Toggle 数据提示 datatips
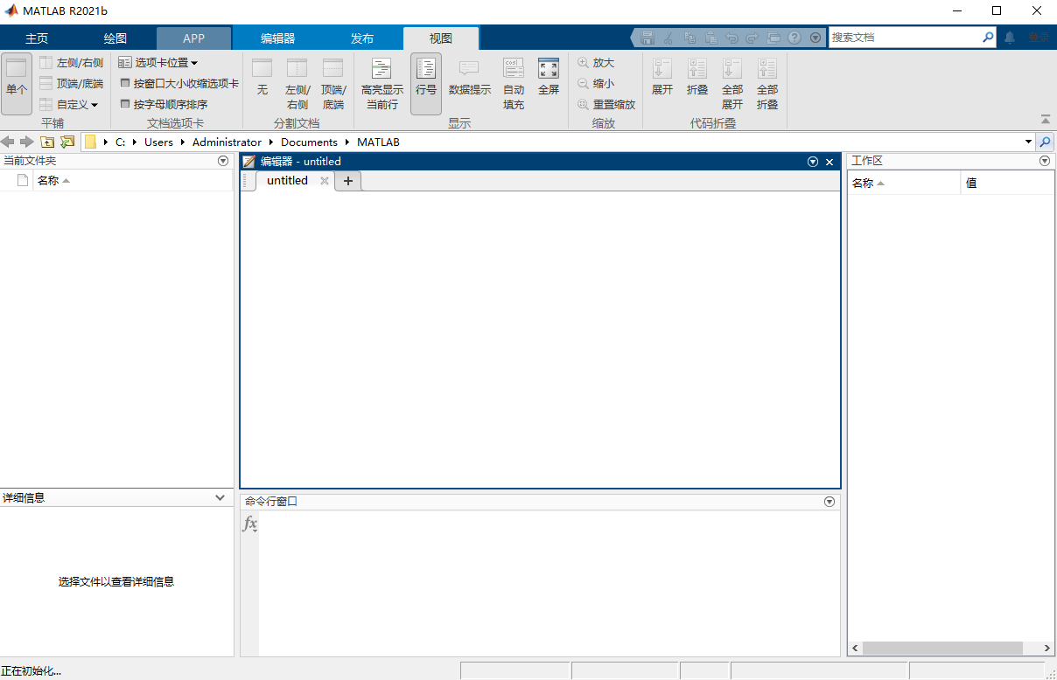This screenshot has height=680, width=1057. point(470,78)
